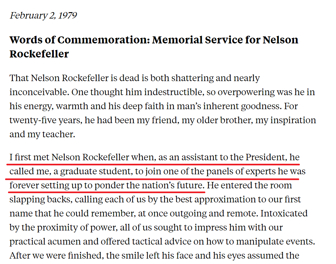
Task: Click the underlined phrase 'I first met Nelson Rockefeller'
Action: tap(70, 157)
